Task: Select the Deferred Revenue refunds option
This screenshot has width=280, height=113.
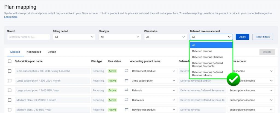Action: (x=207, y=74)
